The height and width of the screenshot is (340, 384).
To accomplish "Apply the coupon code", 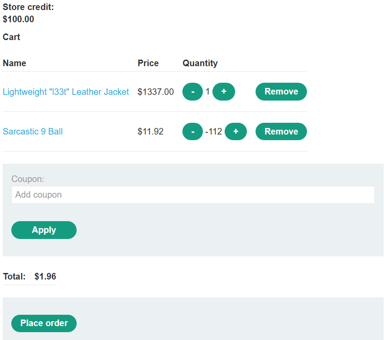I will coord(44,230).
